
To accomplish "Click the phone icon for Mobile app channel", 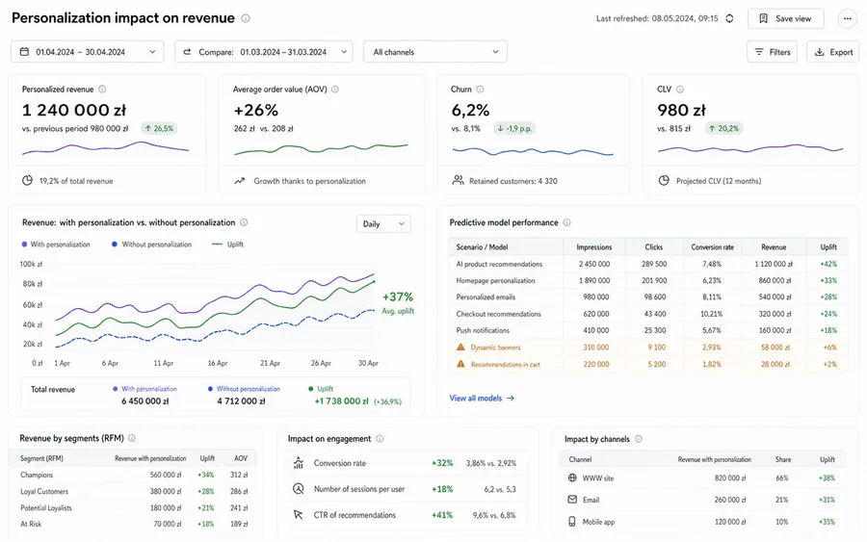I will [x=571, y=522].
